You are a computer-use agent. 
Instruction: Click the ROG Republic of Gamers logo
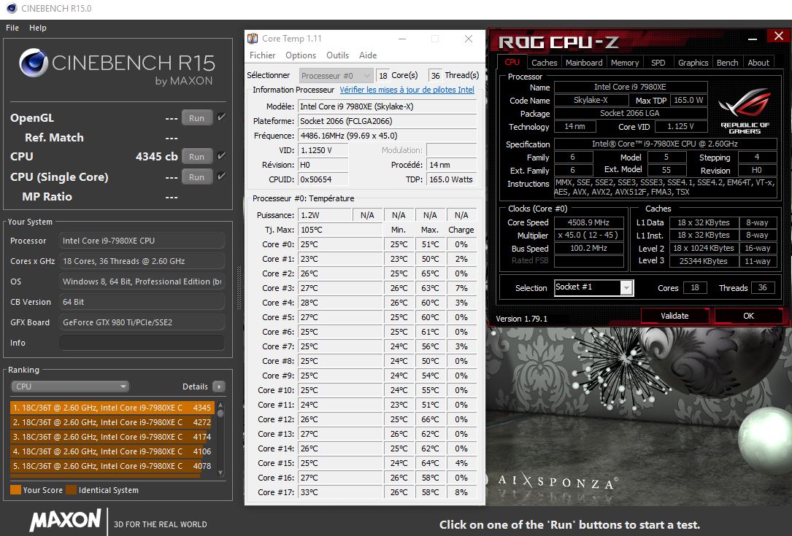click(x=745, y=111)
